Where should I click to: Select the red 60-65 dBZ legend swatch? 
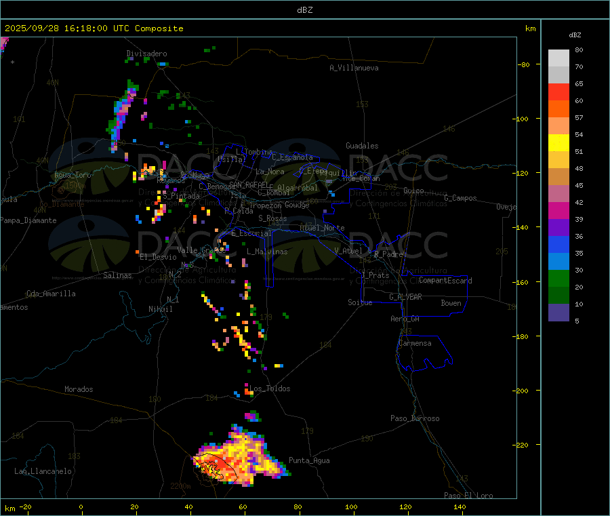[x=558, y=92]
